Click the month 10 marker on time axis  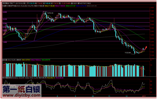(x=93, y=96)
